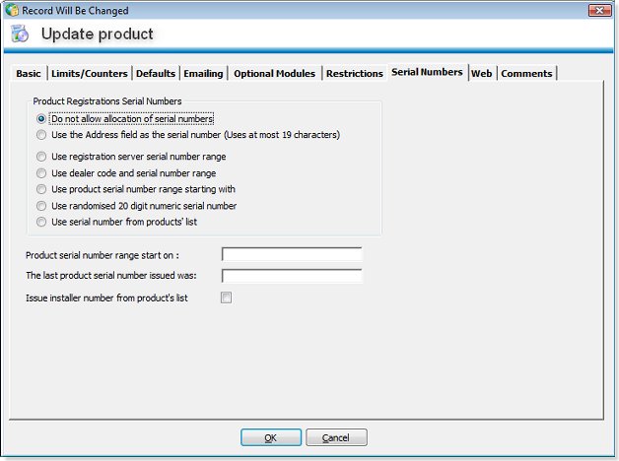Viewport: 619px width, 461px height.
Task: Select 'Do not allow allocation of serial numbers'
Action: click(41, 119)
